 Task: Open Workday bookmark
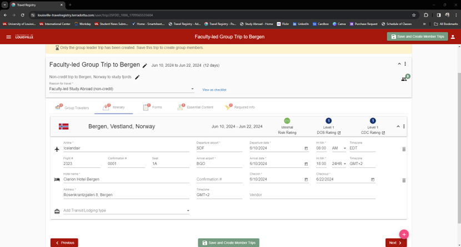pyautogui.click(x=83, y=24)
